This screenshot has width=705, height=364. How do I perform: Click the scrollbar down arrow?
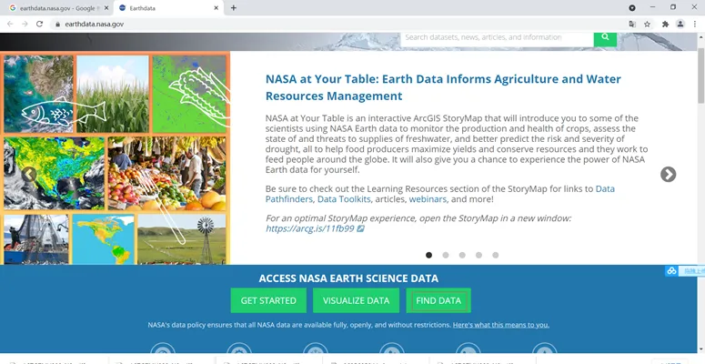[701, 349]
